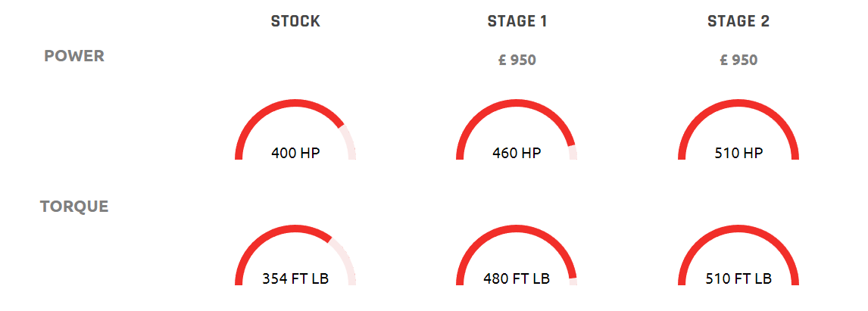Click the 400 HP value

click(295, 153)
